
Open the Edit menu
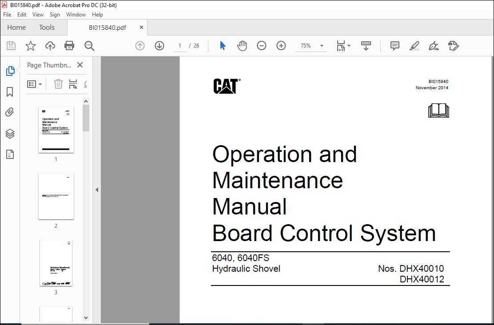(x=22, y=15)
